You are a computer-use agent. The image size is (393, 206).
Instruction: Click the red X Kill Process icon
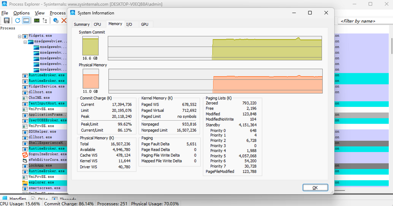(64, 20)
